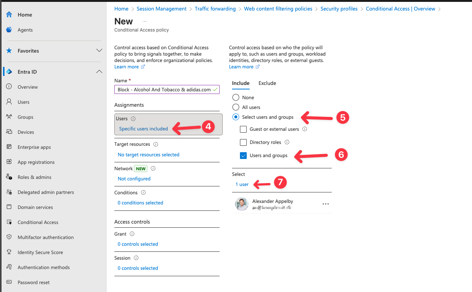The height and width of the screenshot is (292, 472).
Task: Select the All users radio button
Action: (236, 107)
